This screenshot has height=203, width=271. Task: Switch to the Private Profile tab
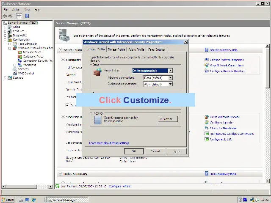tap(116, 49)
